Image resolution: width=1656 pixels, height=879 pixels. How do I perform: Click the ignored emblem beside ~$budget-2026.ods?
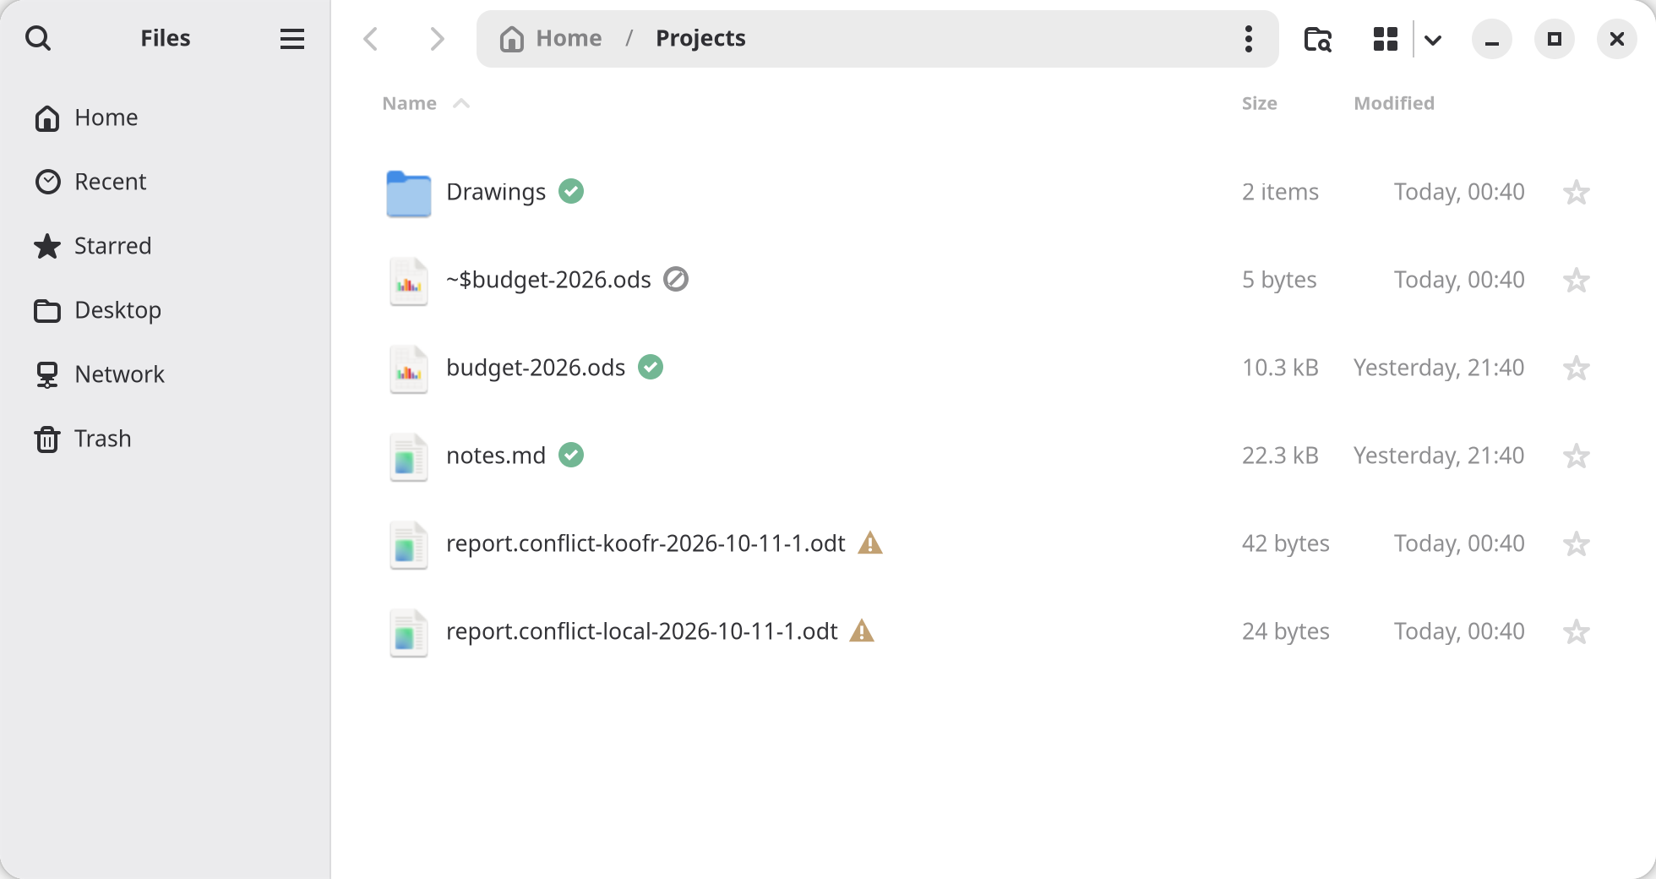(676, 279)
